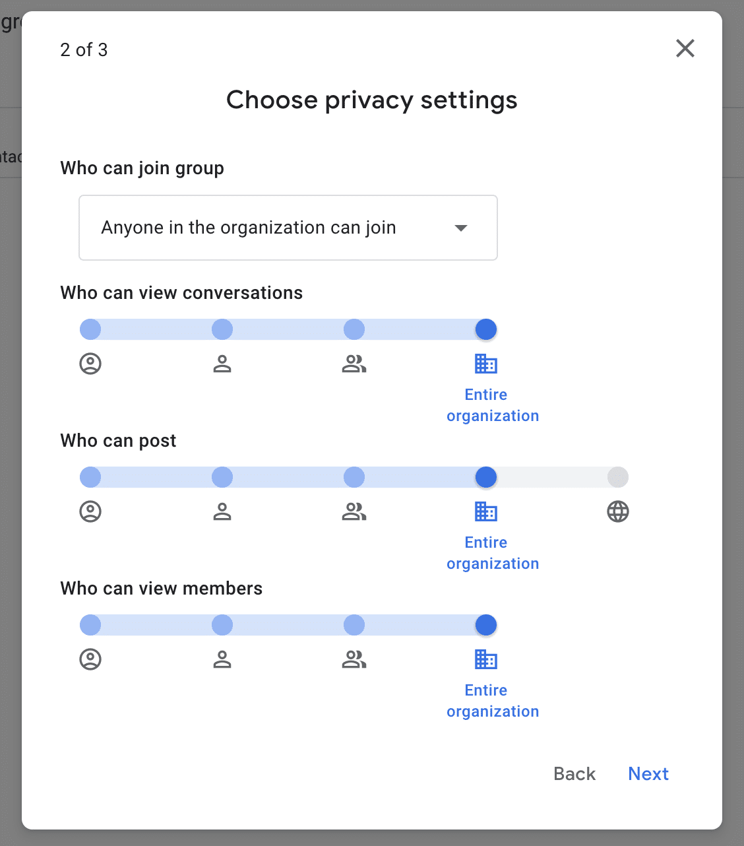The height and width of the screenshot is (846, 744).
Task: Click group members icon under Who can post
Action: point(354,511)
